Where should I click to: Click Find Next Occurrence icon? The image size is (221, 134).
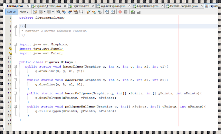pos(70,12)
